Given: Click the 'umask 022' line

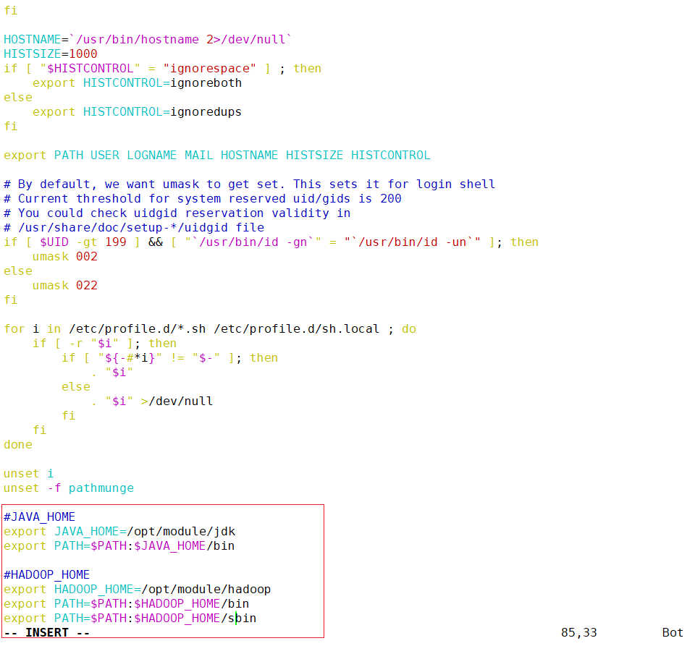Looking at the screenshot, I should pos(64,286).
